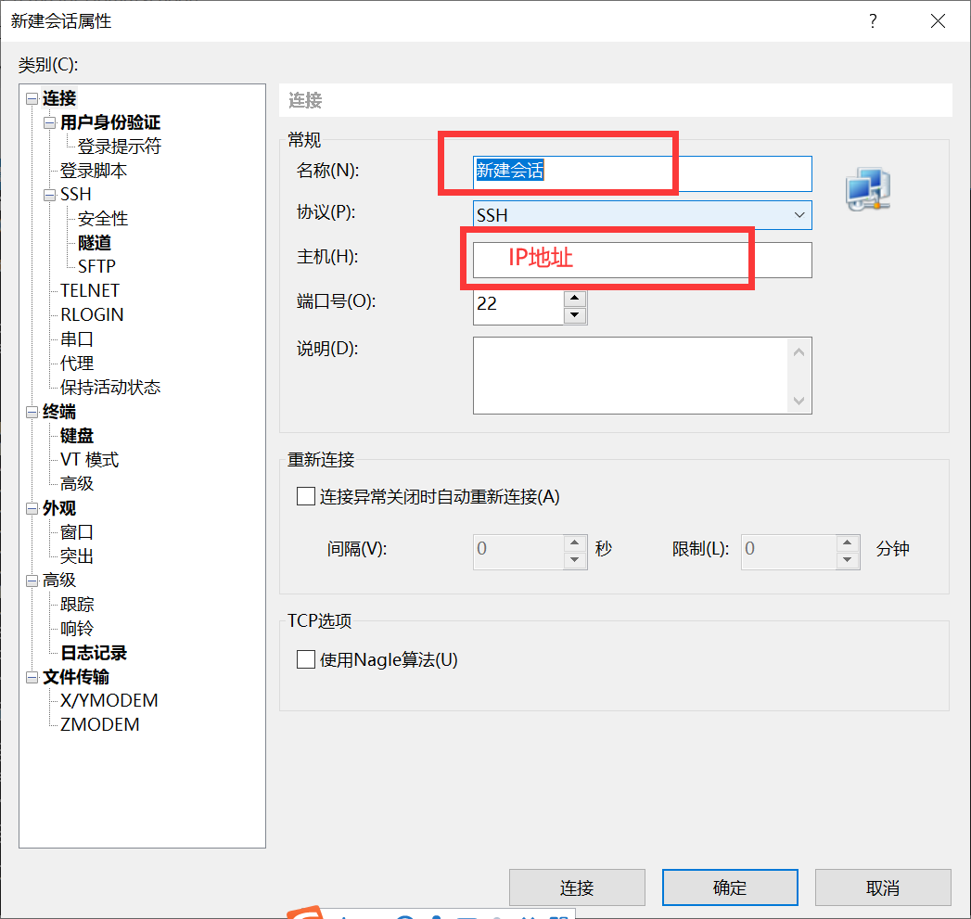
Task: Select 日志记录 tree item
Action: point(94,654)
